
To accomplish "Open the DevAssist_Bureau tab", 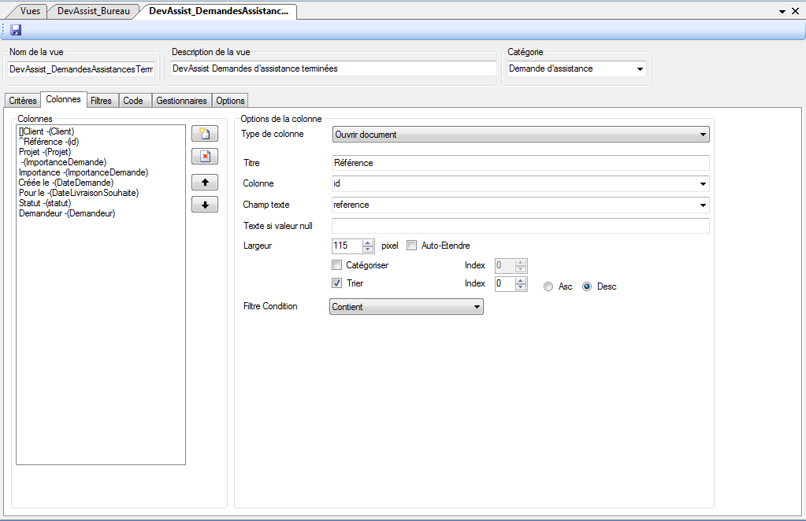I will (94, 11).
